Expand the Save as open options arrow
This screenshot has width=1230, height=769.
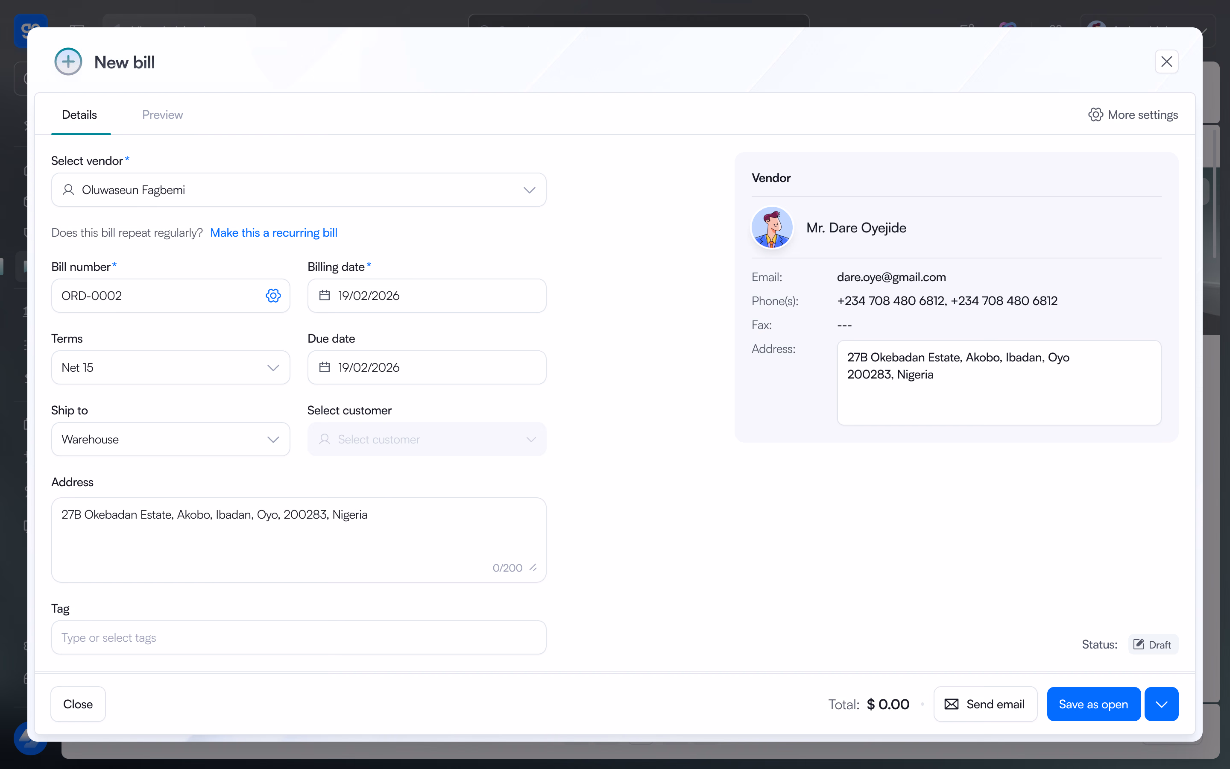(1161, 704)
